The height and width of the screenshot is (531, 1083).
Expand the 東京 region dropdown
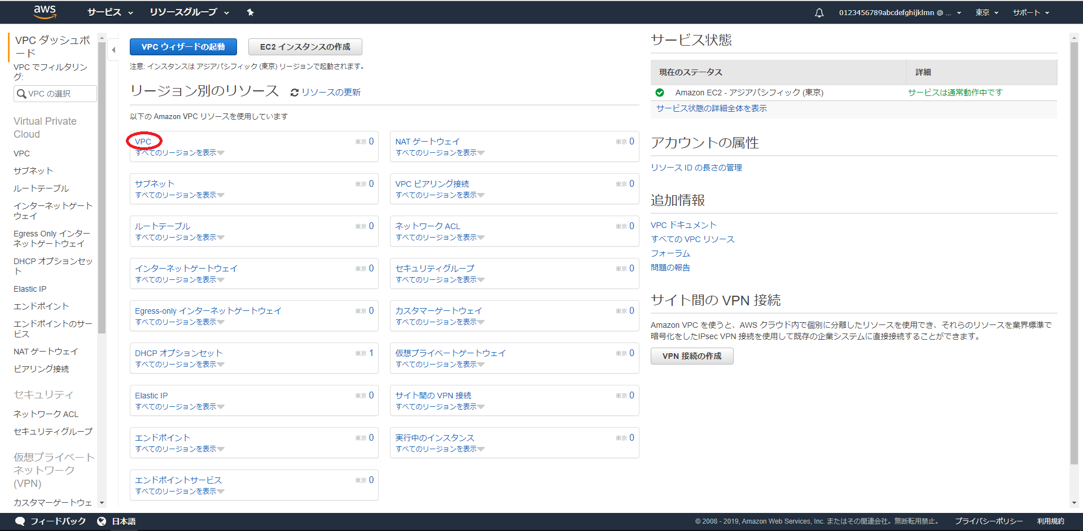(x=986, y=12)
